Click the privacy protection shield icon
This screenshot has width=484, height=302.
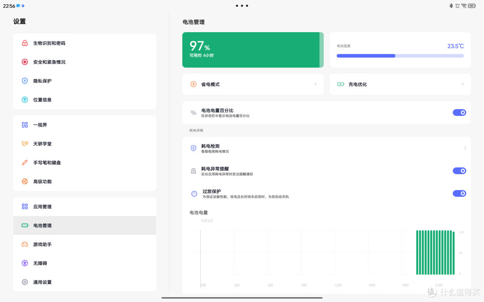click(25, 81)
